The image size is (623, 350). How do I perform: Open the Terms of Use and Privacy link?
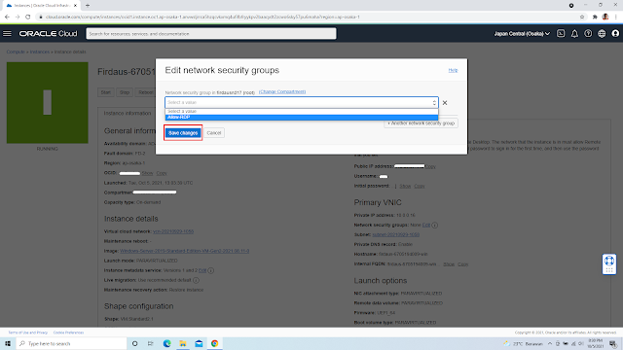[x=28, y=332]
